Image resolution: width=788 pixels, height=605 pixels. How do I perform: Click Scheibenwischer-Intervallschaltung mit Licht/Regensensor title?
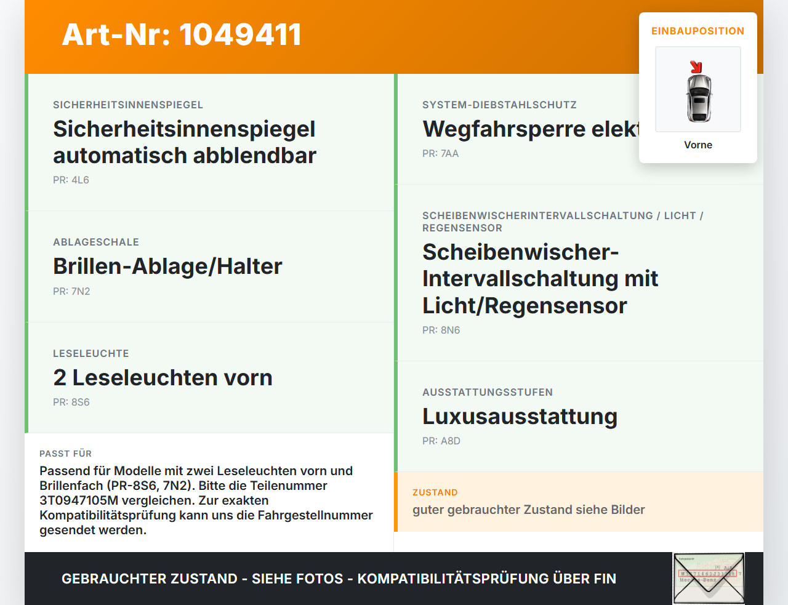click(x=541, y=279)
